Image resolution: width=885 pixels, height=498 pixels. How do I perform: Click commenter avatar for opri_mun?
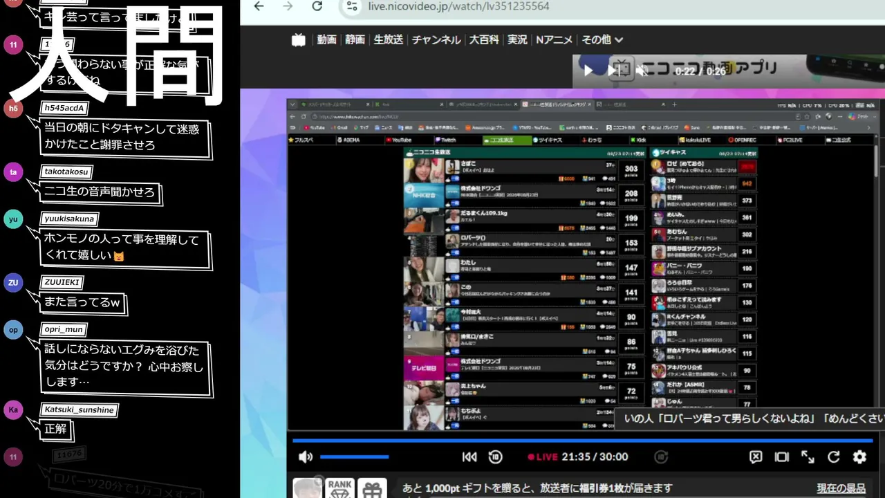pyautogui.click(x=13, y=330)
